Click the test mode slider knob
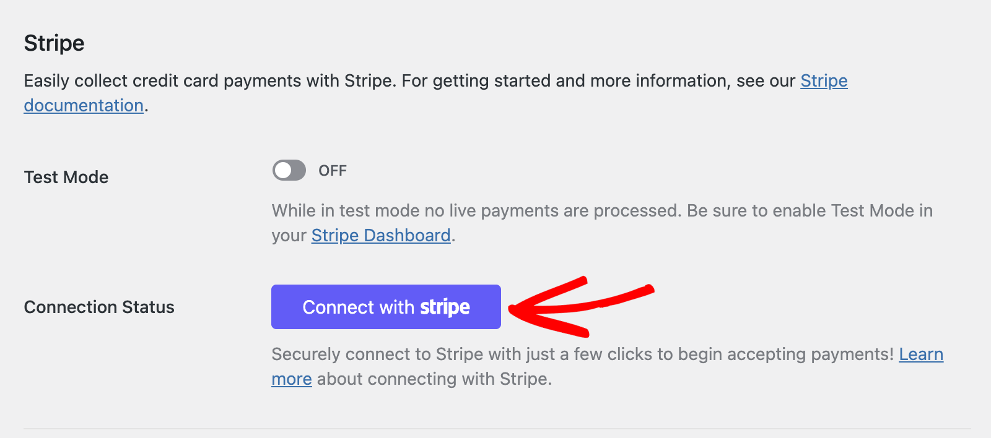The height and width of the screenshot is (438, 991). coord(282,170)
